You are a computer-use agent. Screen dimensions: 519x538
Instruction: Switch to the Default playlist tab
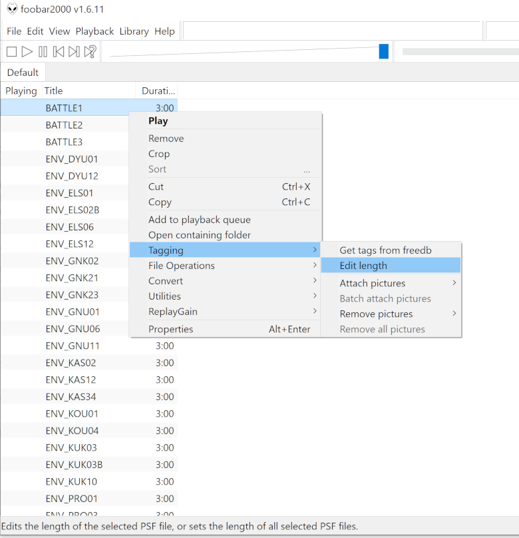23,73
